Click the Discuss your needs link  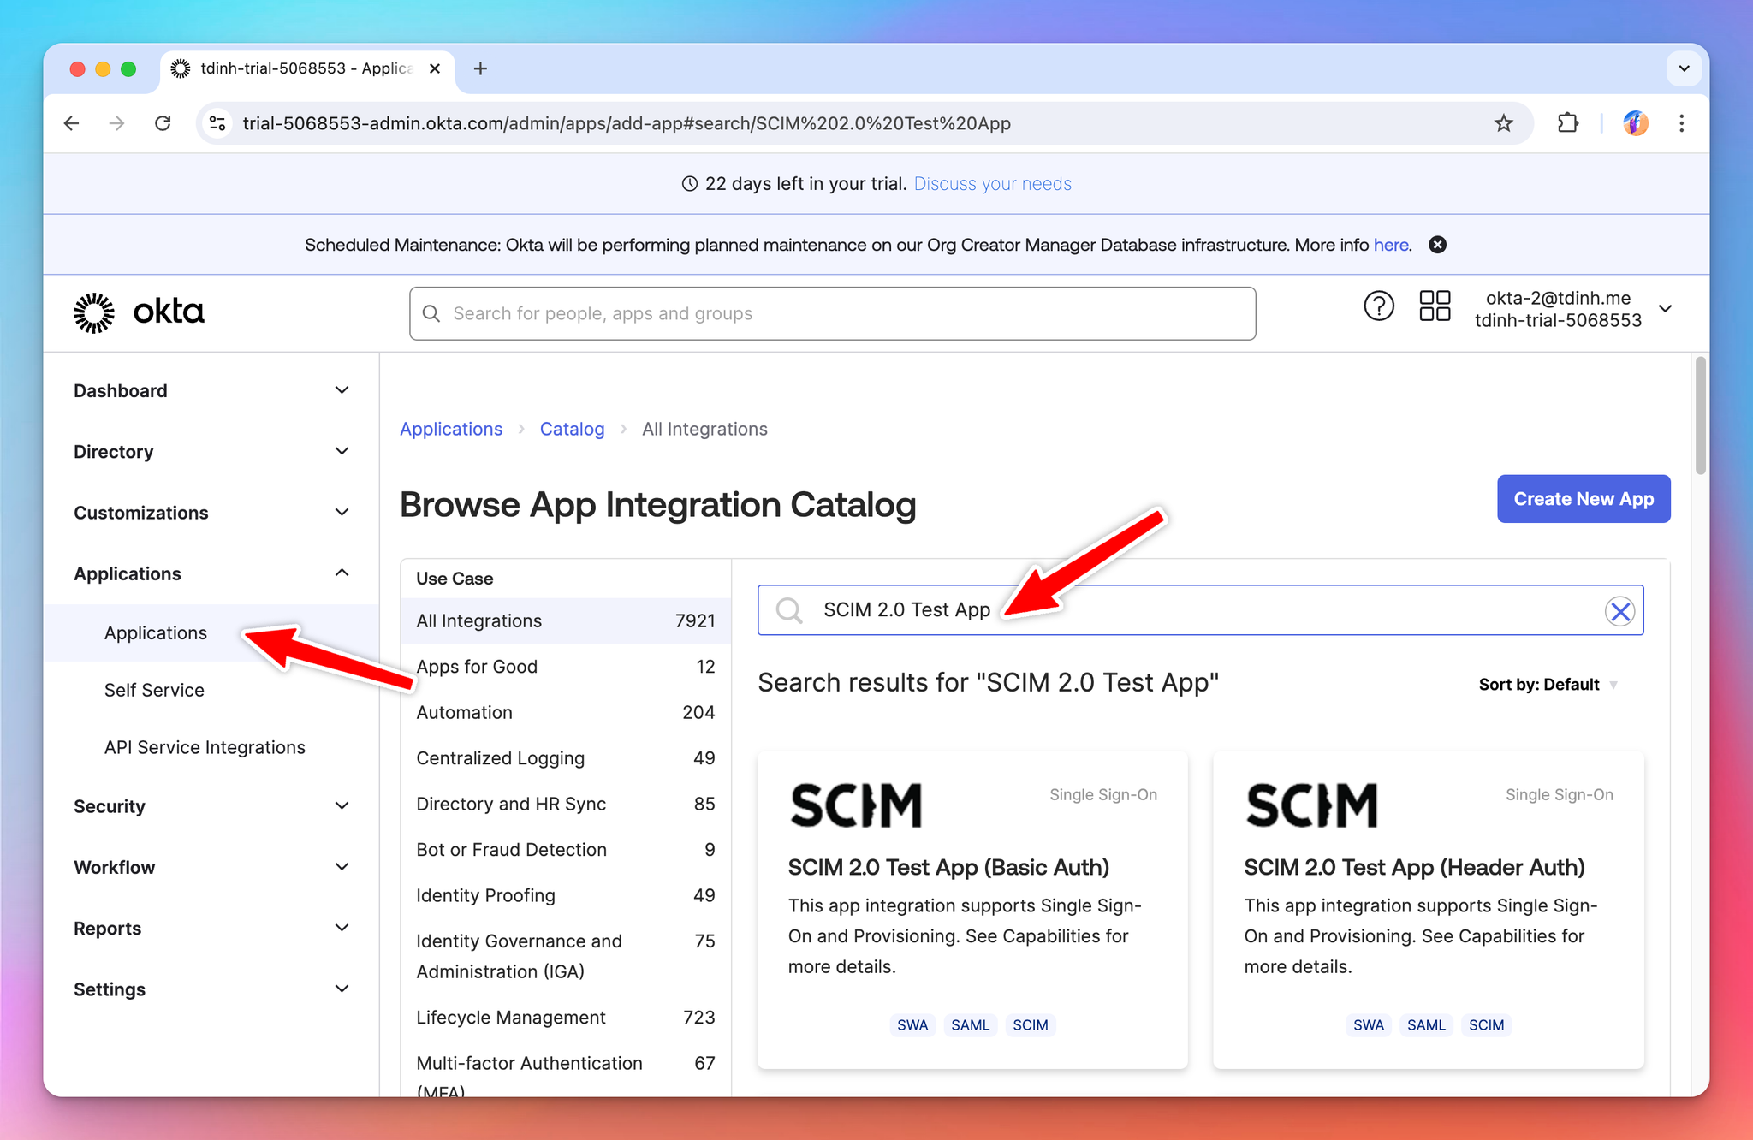pos(992,184)
